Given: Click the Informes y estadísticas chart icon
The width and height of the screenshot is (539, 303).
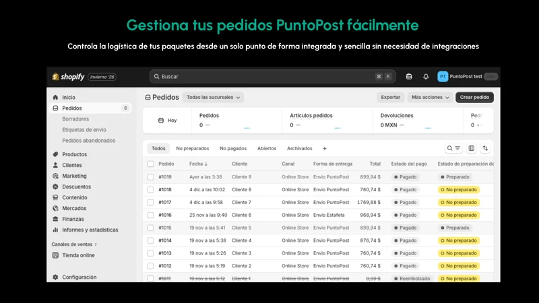Looking at the screenshot, I should 55,230.
